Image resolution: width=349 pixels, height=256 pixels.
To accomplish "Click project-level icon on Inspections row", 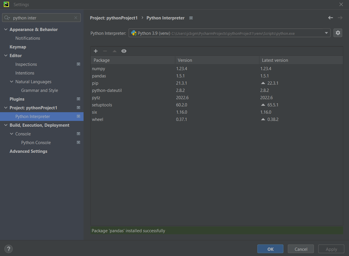I will [78, 64].
